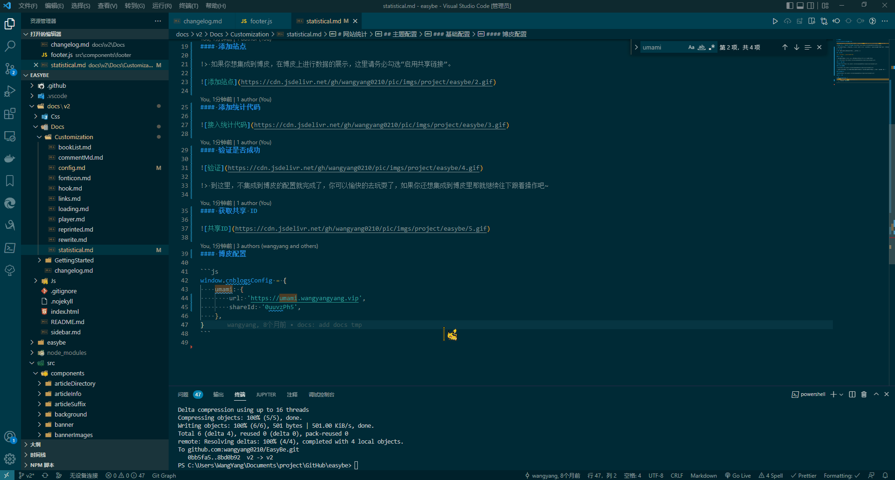This screenshot has height=480, width=895.
Task: Toggle the primary side bar
Action: click(790, 6)
